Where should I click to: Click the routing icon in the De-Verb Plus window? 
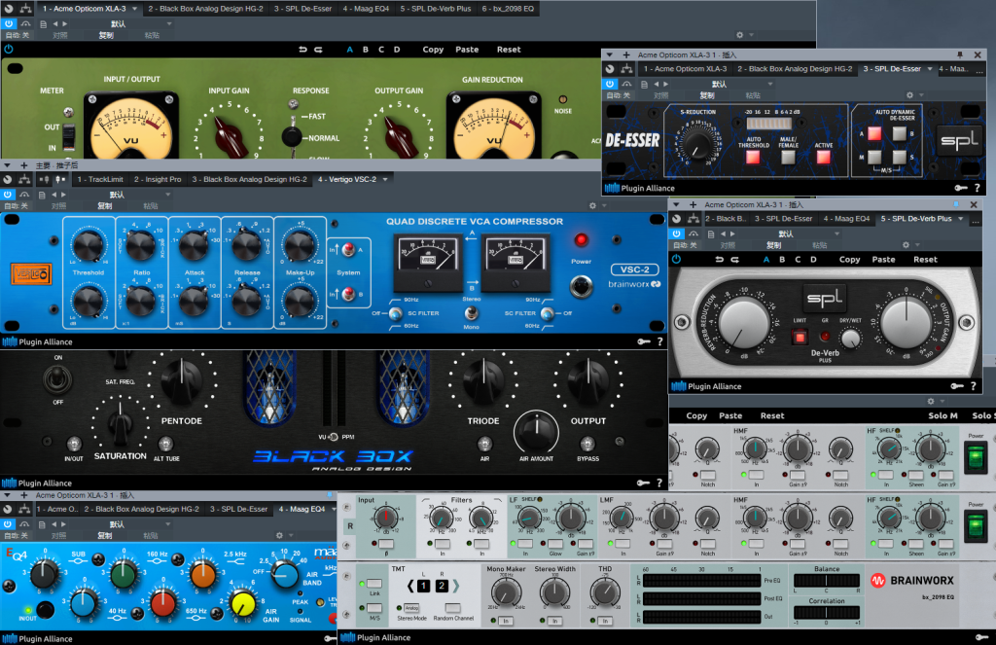click(x=693, y=219)
